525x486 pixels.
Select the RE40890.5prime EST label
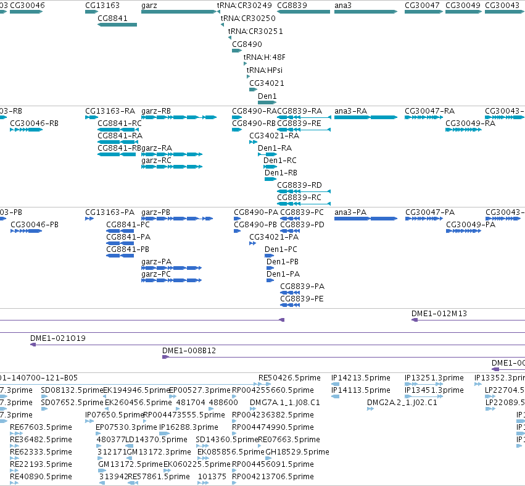point(41,477)
